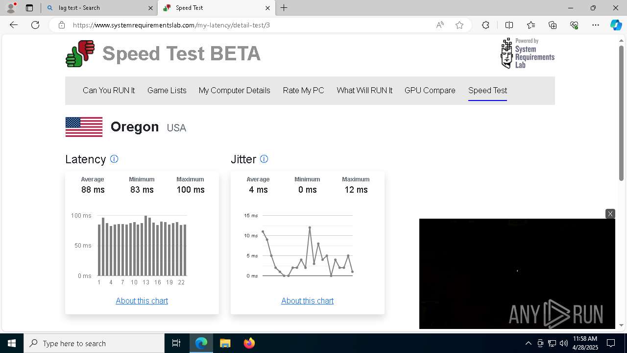Open a new browser tab
The width and height of the screenshot is (627, 353).
coord(284,8)
